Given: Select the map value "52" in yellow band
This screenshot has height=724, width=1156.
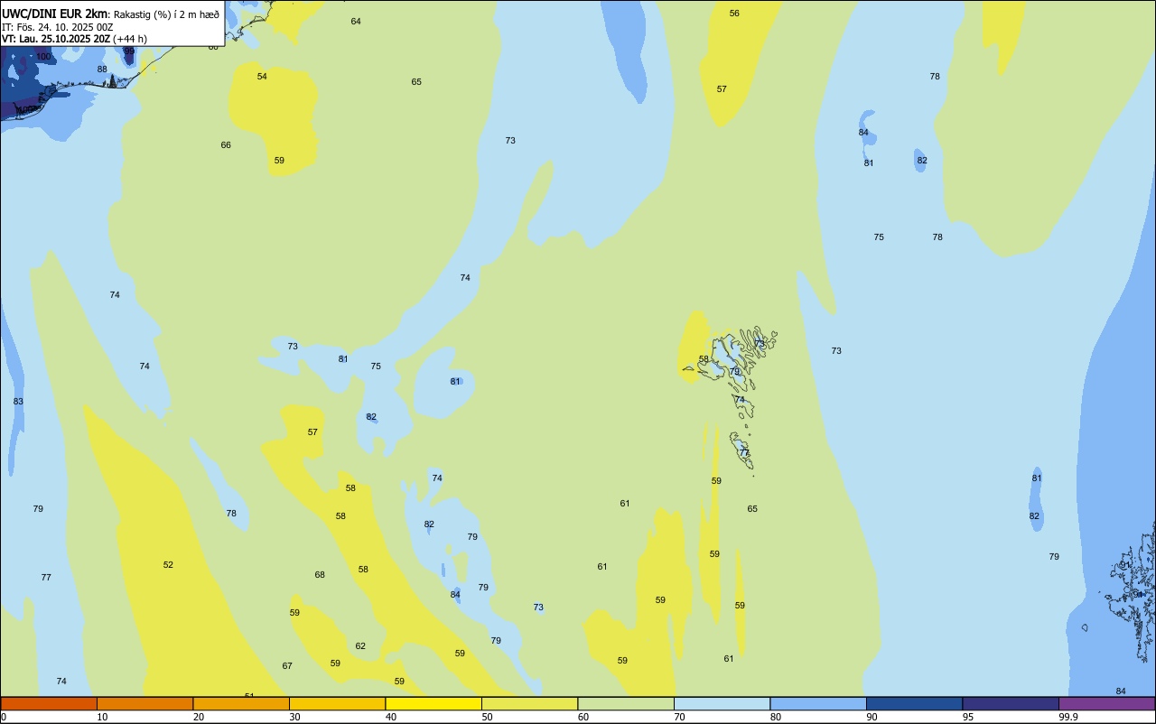Looking at the screenshot, I should (168, 564).
